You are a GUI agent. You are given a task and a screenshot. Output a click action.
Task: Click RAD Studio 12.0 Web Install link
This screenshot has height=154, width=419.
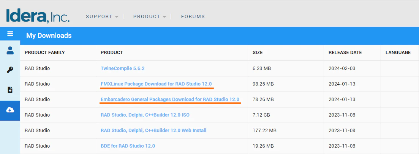[153, 130]
